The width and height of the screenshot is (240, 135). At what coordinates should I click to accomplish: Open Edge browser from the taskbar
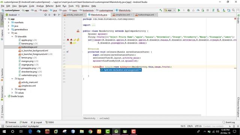click(30, 132)
